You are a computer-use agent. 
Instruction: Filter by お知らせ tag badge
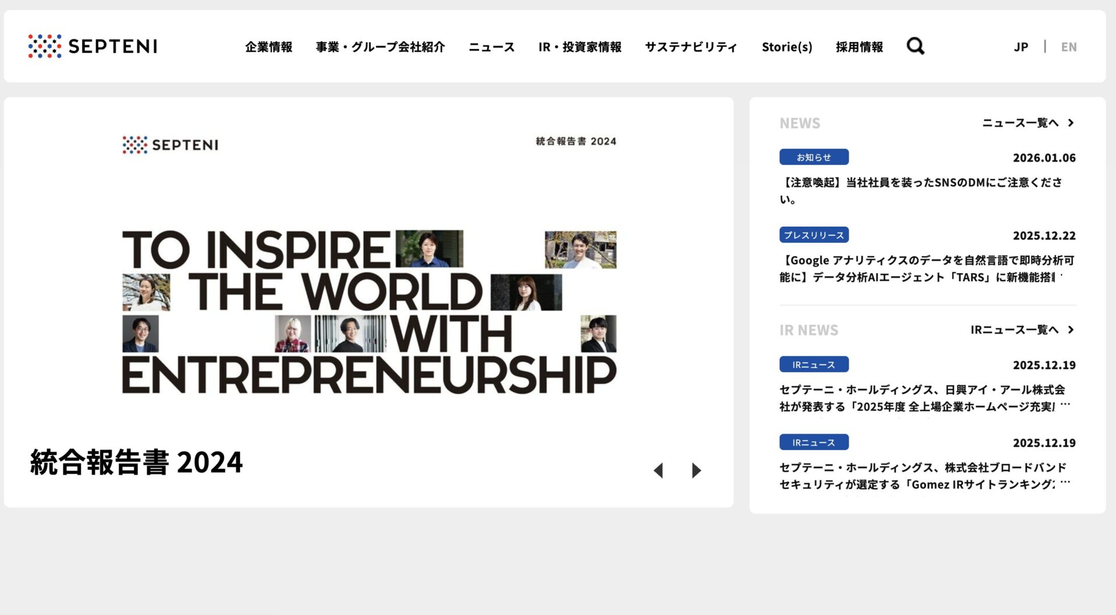[x=814, y=157]
